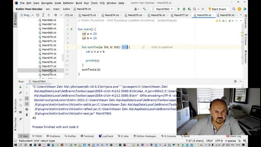Toggle soft-wrap in Run console

click(27, 98)
